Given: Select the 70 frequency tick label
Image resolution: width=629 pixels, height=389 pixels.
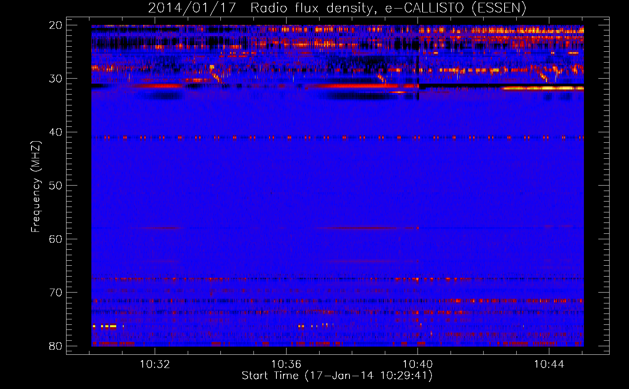Looking at the screenshot, I should (x=56, y=293).
